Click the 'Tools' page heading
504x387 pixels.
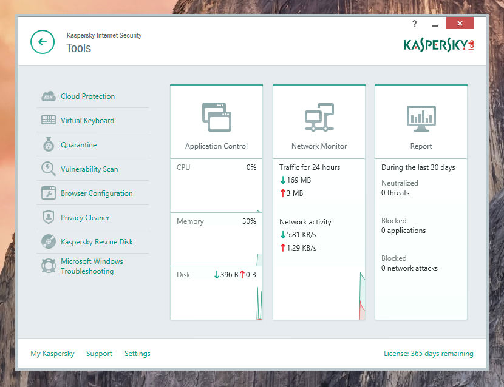79,48
